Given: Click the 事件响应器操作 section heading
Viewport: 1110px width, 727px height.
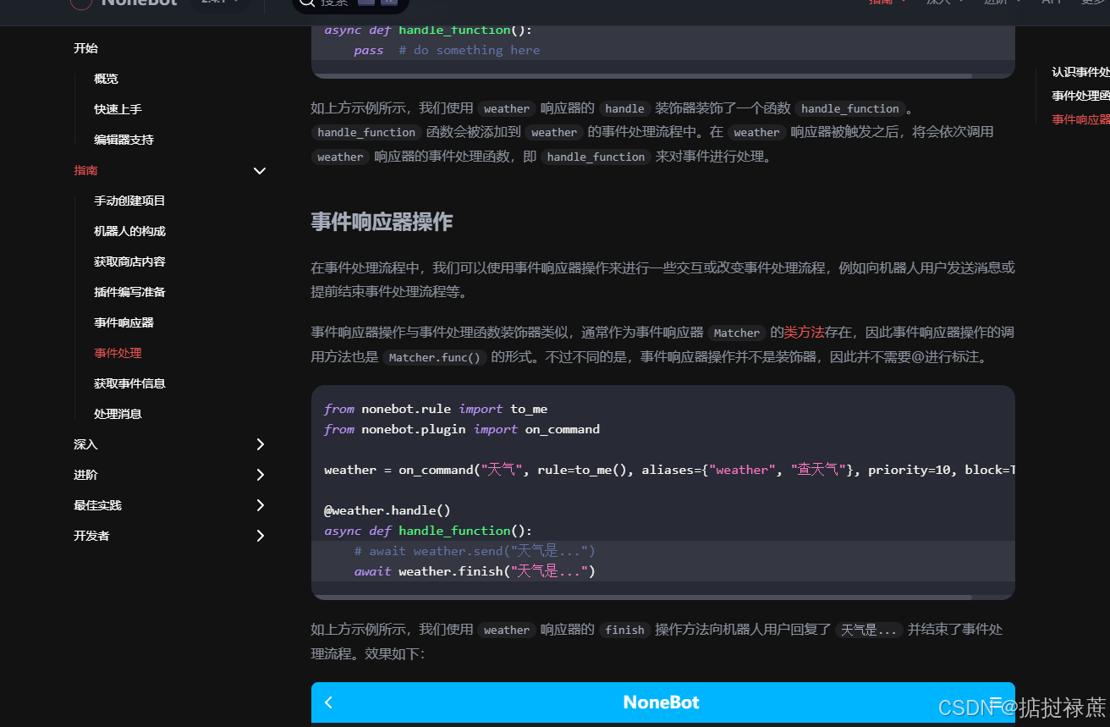Looking at the screenshot, I should click(x=382, y=222).
